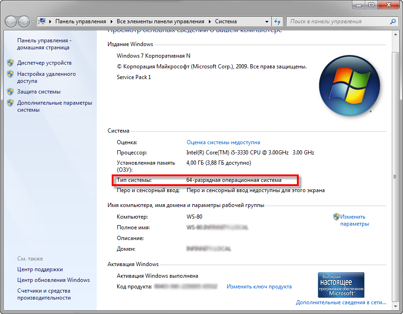403x314 pixels.
Task: Click the refresh icon beside address bar
Action: 277,21
